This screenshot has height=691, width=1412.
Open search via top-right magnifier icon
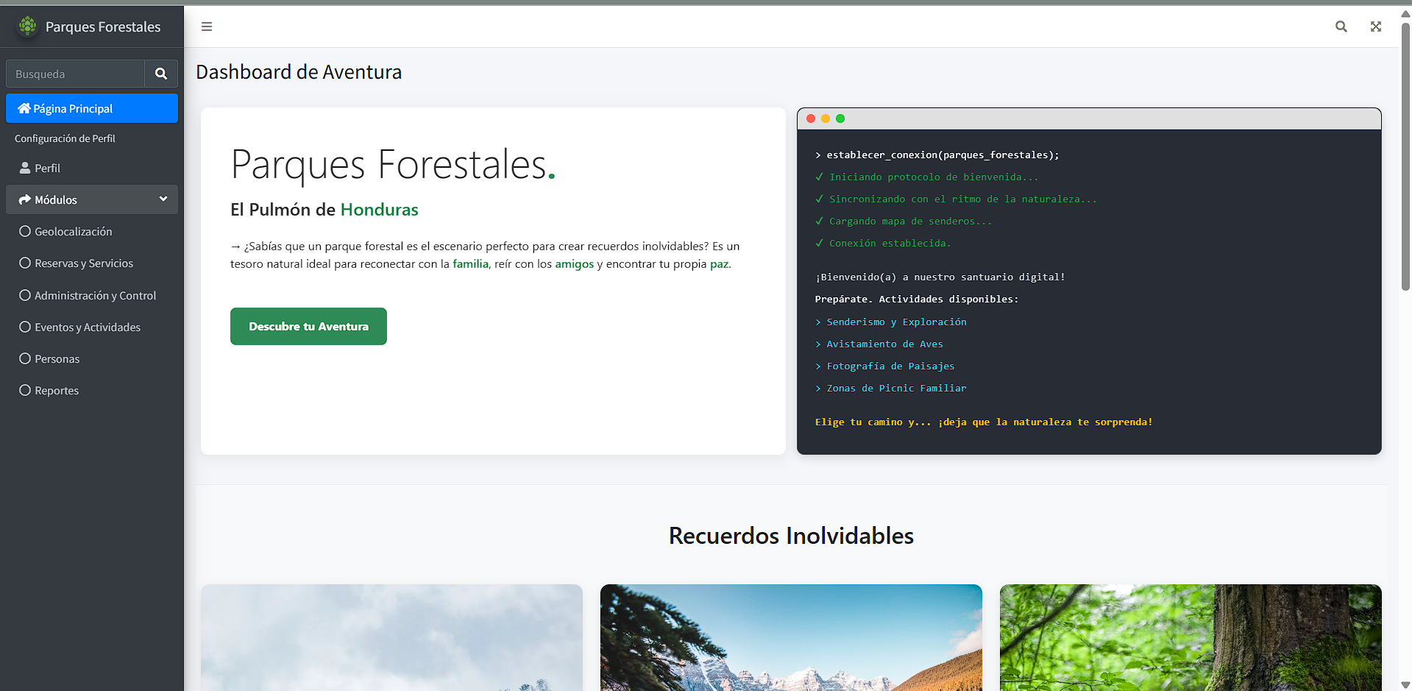point(1341,26)
